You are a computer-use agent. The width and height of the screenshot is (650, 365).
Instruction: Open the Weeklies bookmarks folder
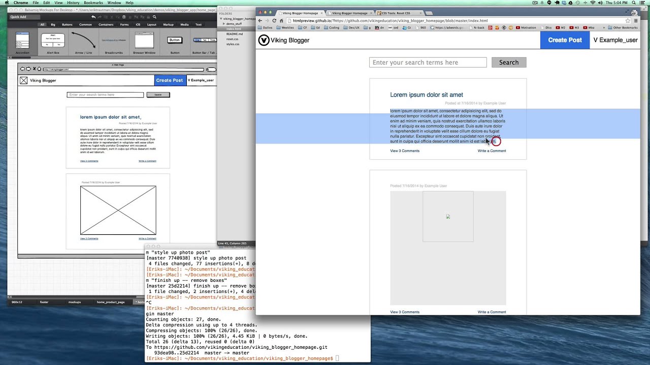pyautogui.click(x=285, y=27)
